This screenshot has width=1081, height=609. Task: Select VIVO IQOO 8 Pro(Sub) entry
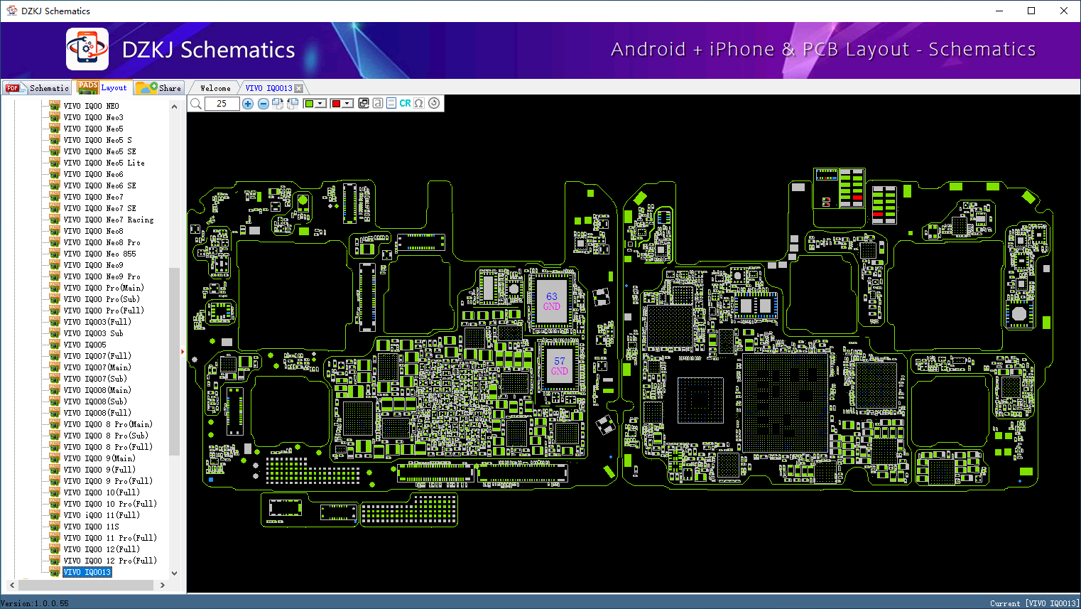[x=107, y=436]
